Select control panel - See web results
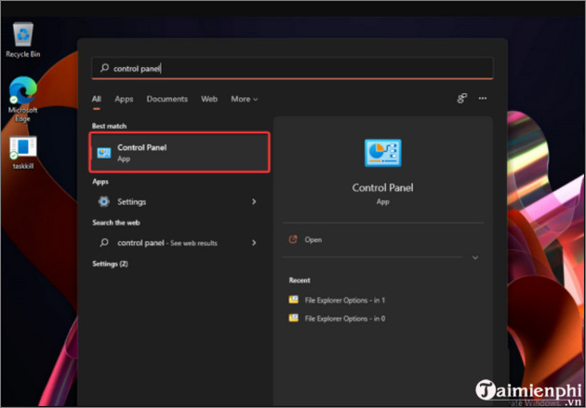The width and height of the screenshot is (586, 408). [176, 243]
